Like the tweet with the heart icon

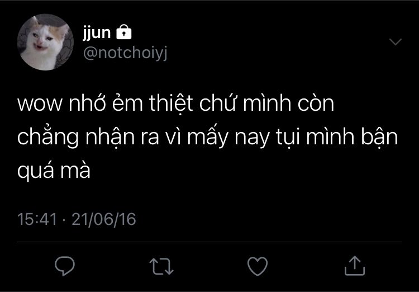click(x=258, y=266)
